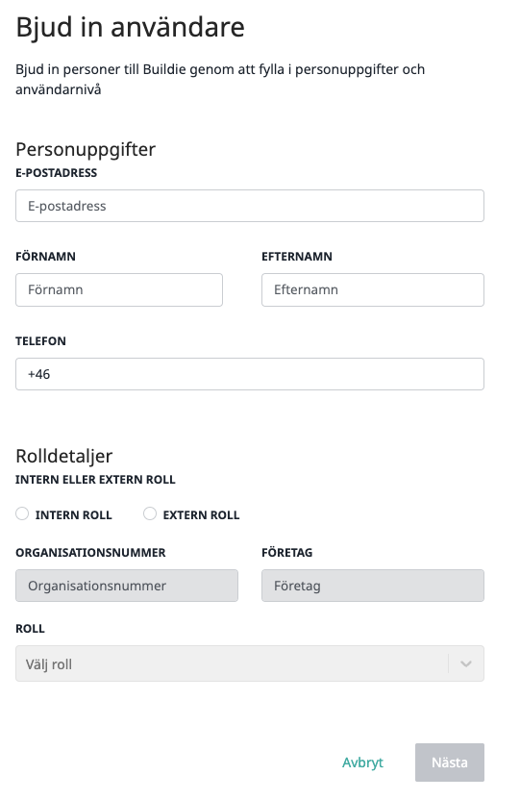Click into the Förnamn text box

click(x=119, y=289)
